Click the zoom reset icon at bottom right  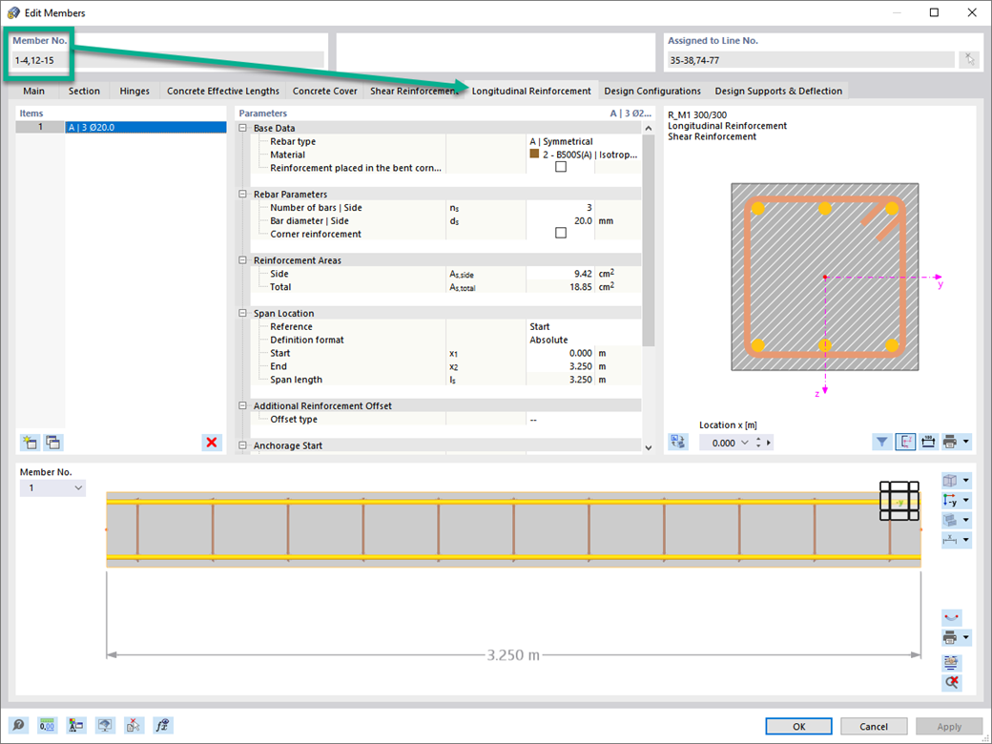tap(952, 682)
